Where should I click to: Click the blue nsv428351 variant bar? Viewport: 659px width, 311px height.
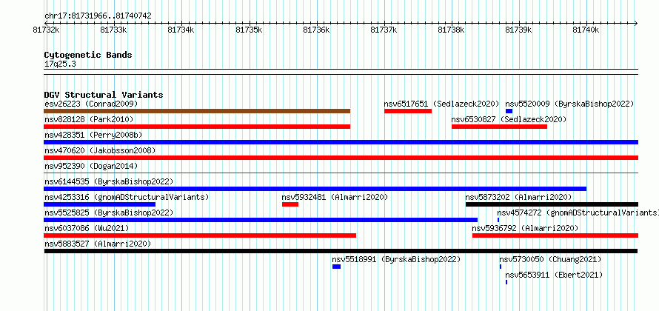pos(341,142)
